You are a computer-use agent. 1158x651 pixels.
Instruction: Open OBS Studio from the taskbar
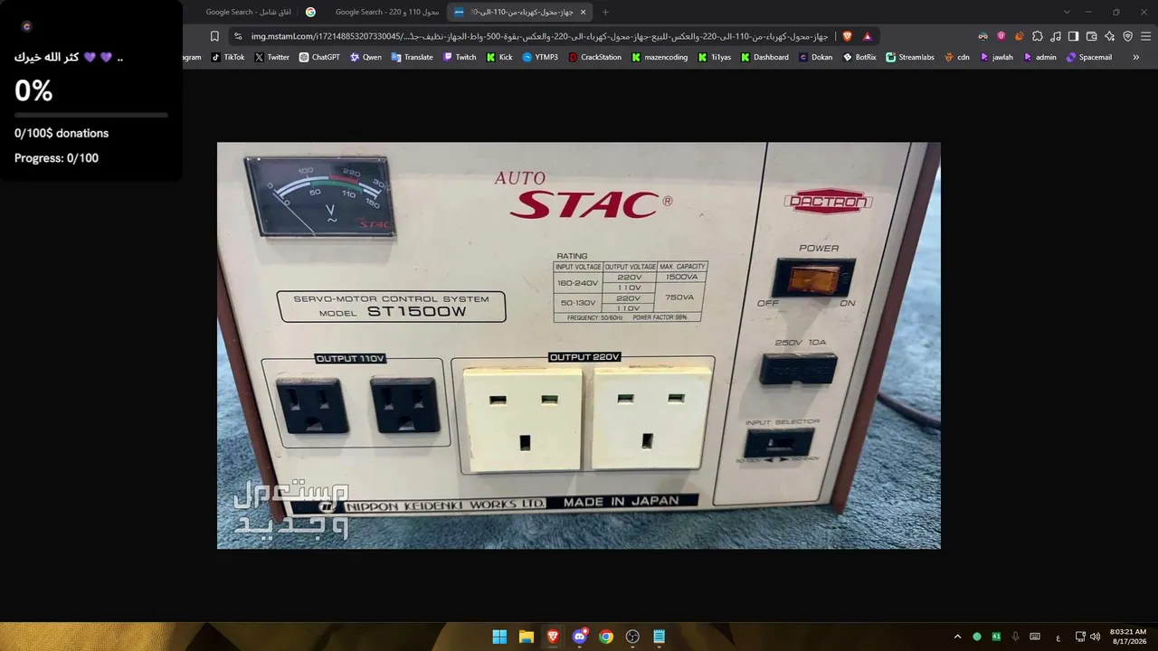point(632,637)
